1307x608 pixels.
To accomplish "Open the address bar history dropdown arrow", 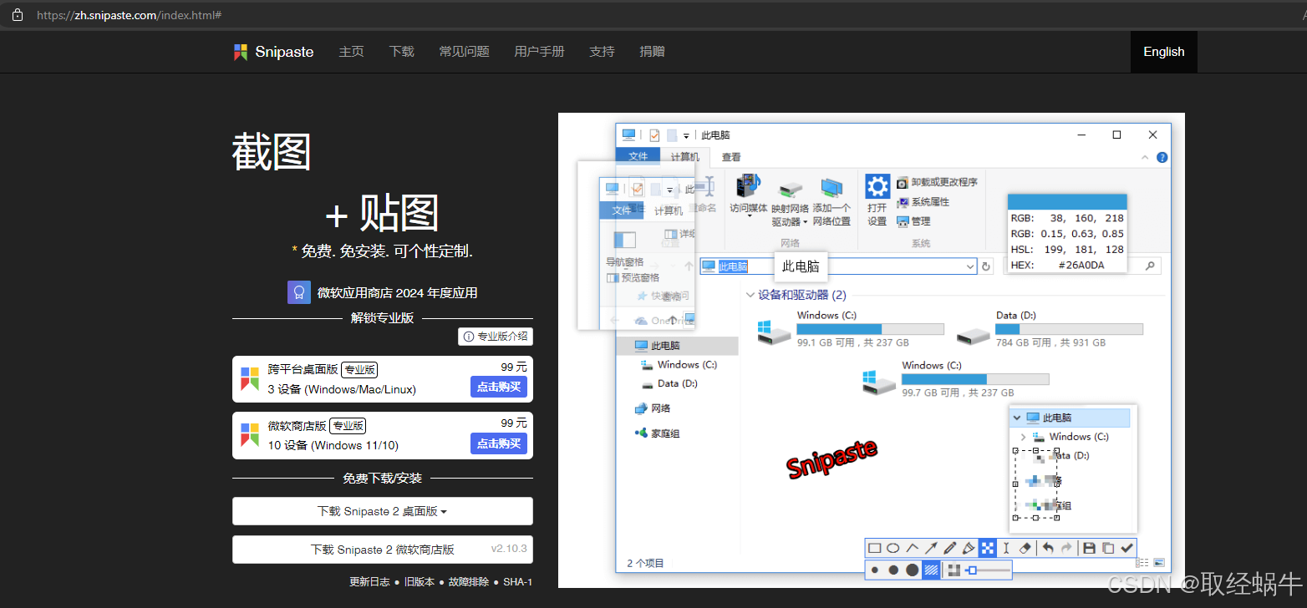I will 970,266.
